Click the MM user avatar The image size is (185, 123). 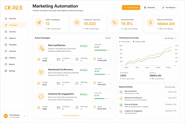click(6, 116)
